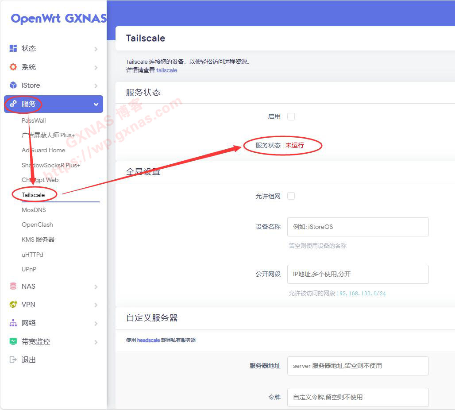Click the 带宽监控 monitor icon
The image size is (455, 410).
coord(13,341)
